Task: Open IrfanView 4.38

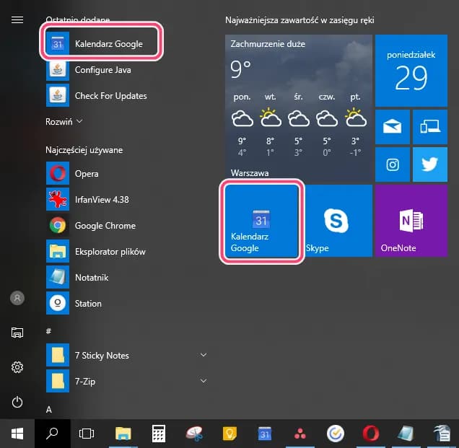Action: [101, 200]
